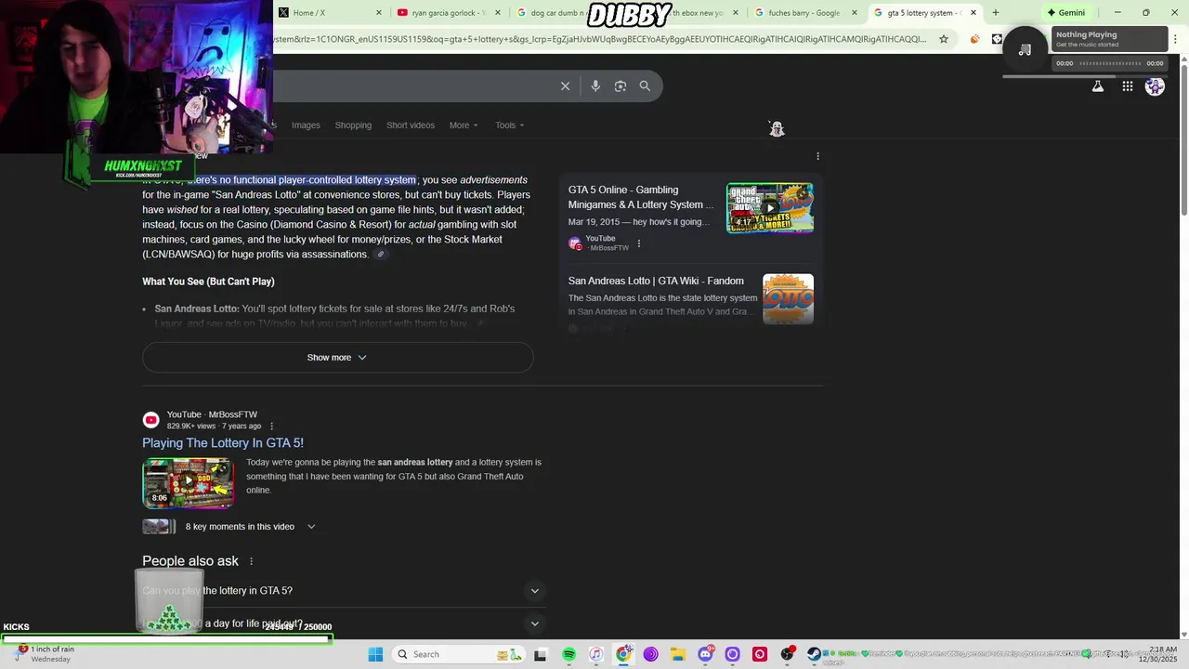Image resolution: width=1189 pixels, height=669 pixels.
Task: Open the Tools dropdown
Action: 510,125
